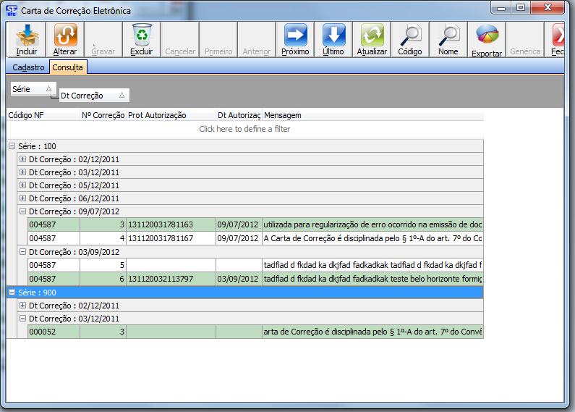This screenshot has height=412, width=575.
Task: Switch to the Cadastro tab
Action: (x=28, y=67)
